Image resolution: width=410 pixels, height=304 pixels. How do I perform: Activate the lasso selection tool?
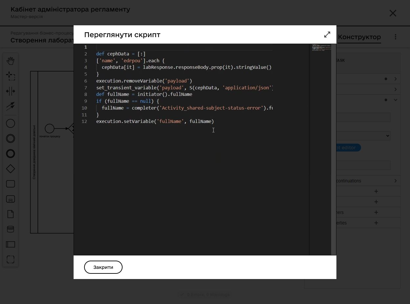click(11, 76)
